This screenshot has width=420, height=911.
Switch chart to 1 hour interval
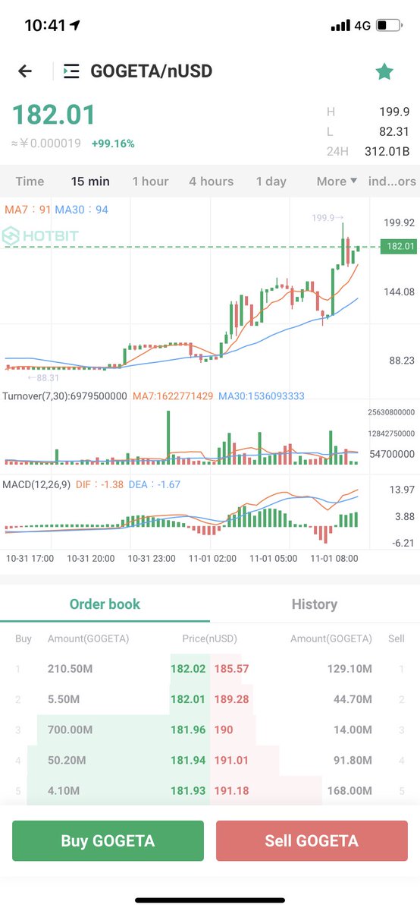150,181
